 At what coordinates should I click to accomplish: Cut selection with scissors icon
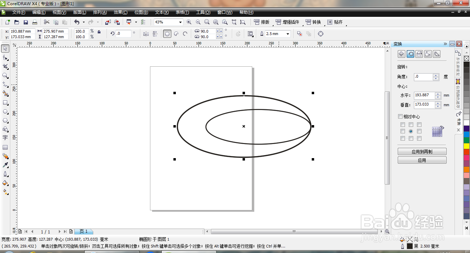(47, 22)
